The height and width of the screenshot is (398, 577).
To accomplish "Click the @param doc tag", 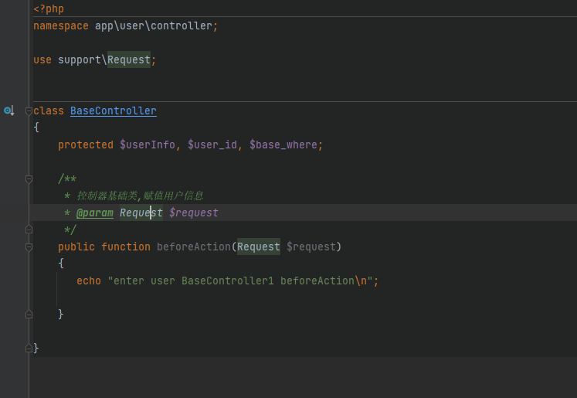I will click(95, 213).
